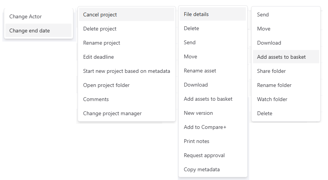Click New version in asset menu
Image resolution: width=328 pixels, height=180 pixels.
198,113
